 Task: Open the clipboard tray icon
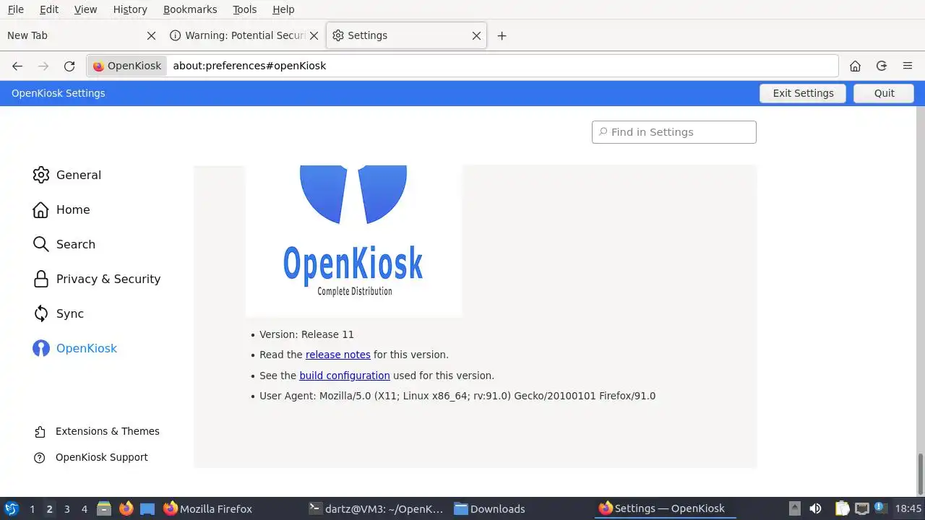[x=841, y=508]
